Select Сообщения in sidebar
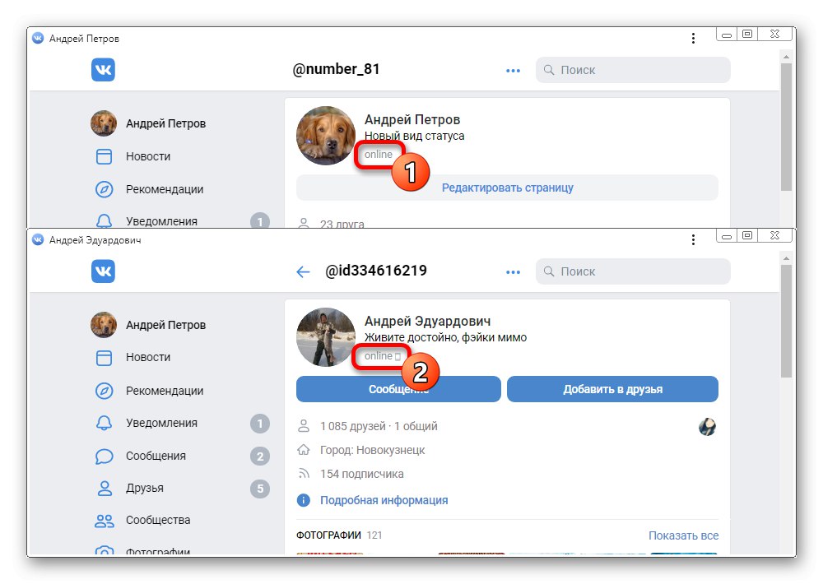Screen dimensions: 823x584 click(x=156, y=456)
